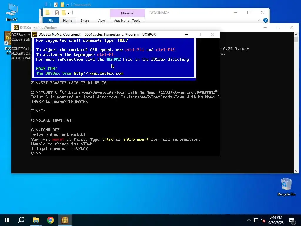Close the DOSBox 0.74-3 window
Viewport: 301px width, 226px height.
[213, 34]
